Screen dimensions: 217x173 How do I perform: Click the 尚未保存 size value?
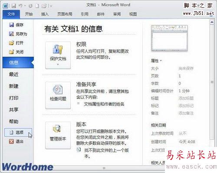(186, 68)
